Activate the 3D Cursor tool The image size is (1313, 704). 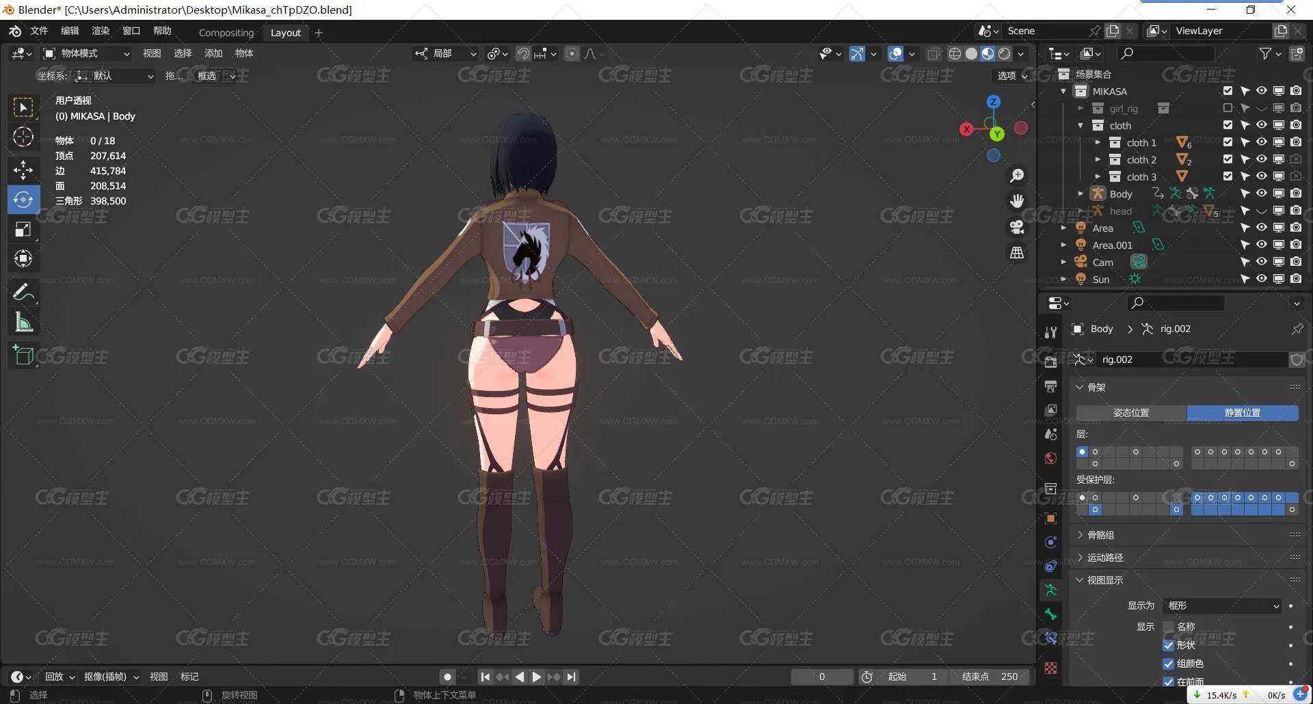[x=23, y=137]
